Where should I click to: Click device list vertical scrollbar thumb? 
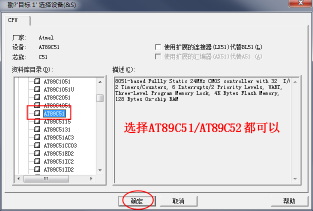pyautogui.click(x=100, y=98)
